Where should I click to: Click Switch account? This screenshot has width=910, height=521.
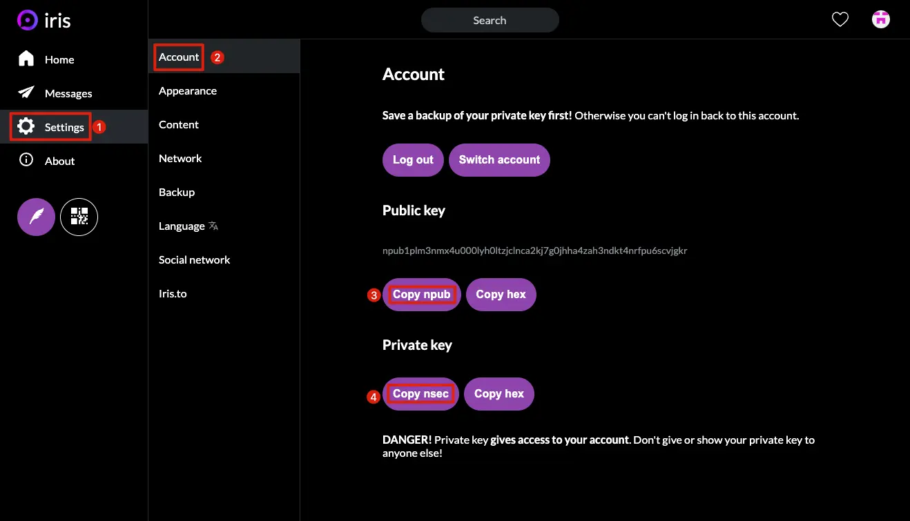tap(499, 159)
